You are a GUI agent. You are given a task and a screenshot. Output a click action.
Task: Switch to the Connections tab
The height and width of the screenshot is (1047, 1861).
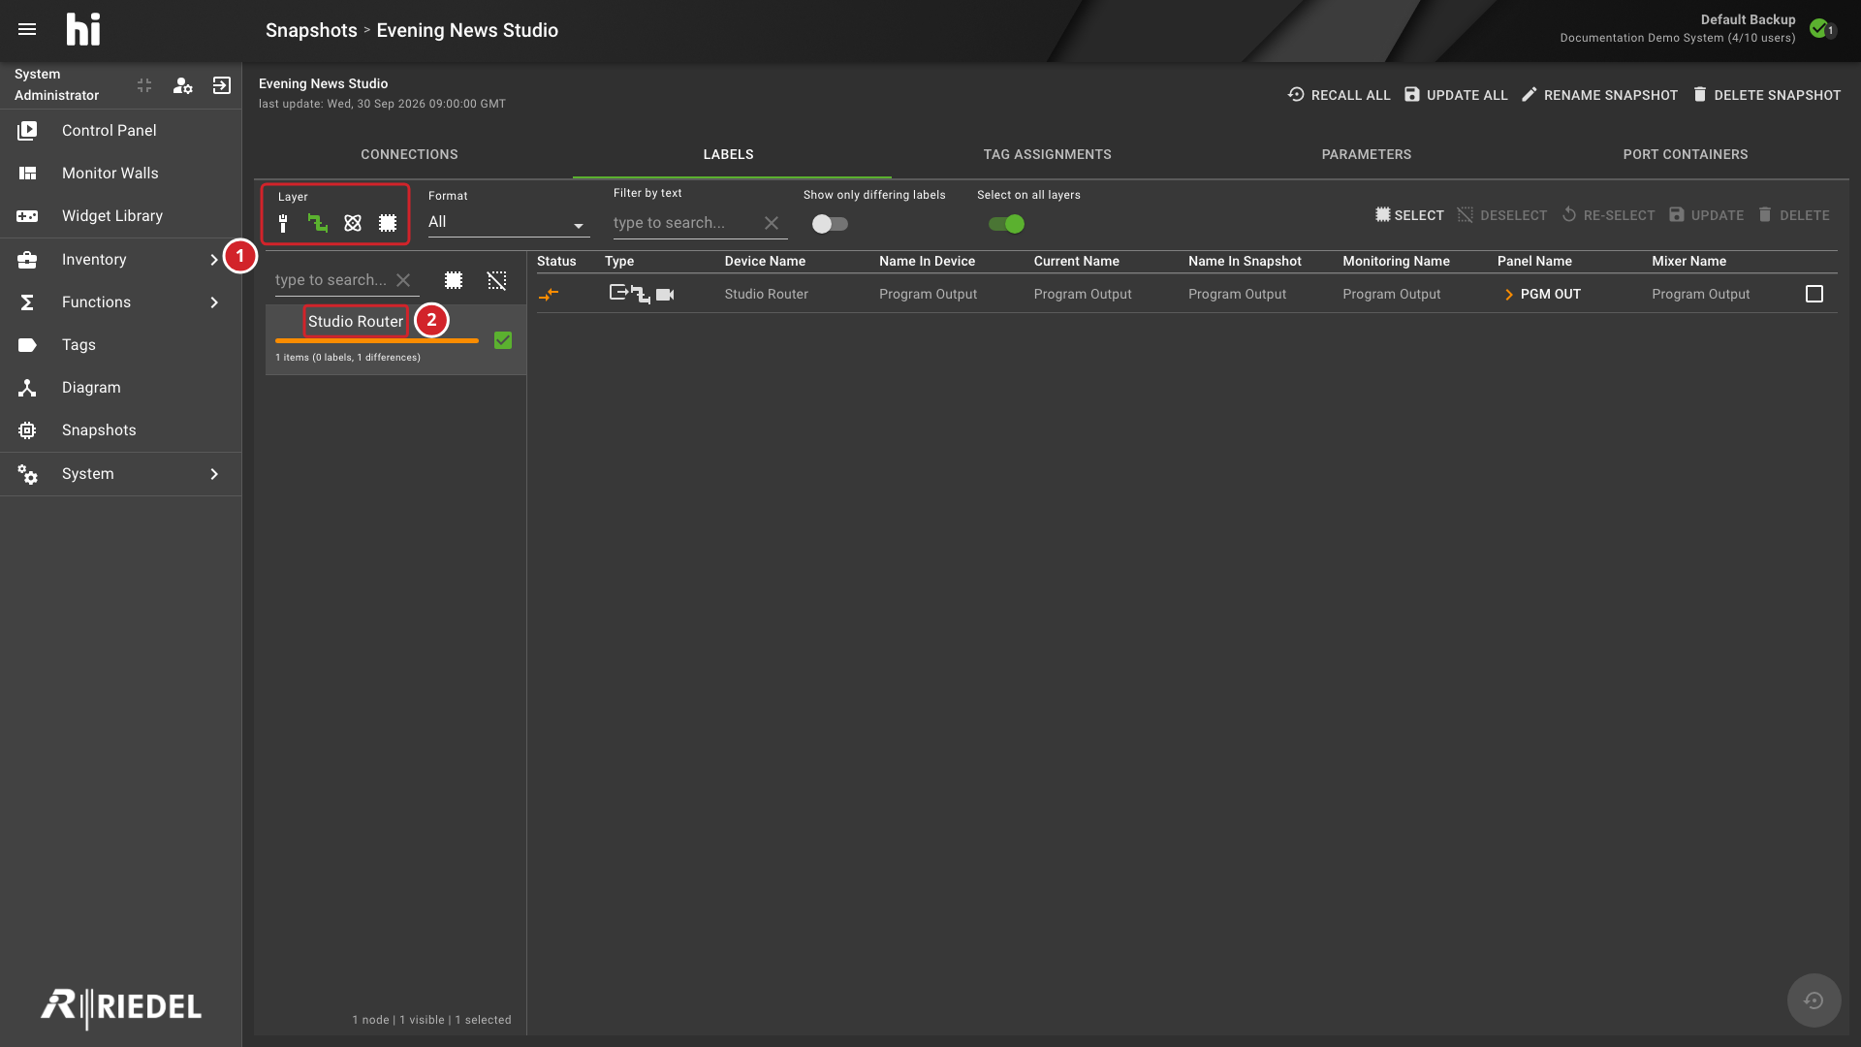pos(409,154)
